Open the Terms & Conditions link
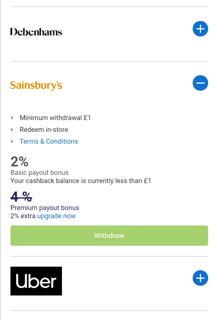 click(49, 141)
